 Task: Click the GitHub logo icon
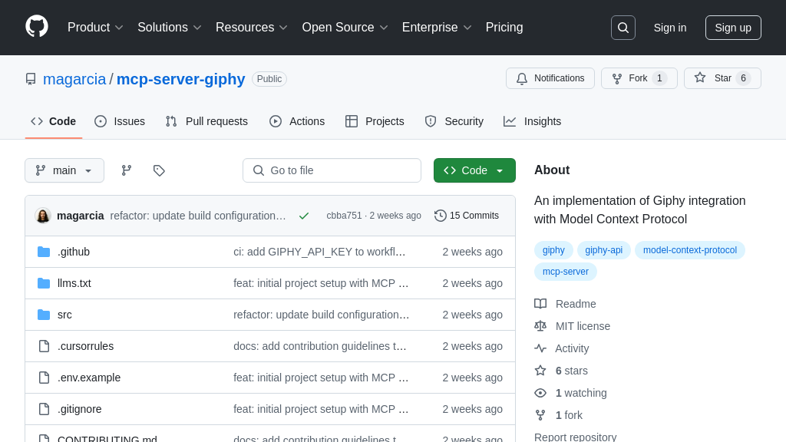tap(37, 27)
